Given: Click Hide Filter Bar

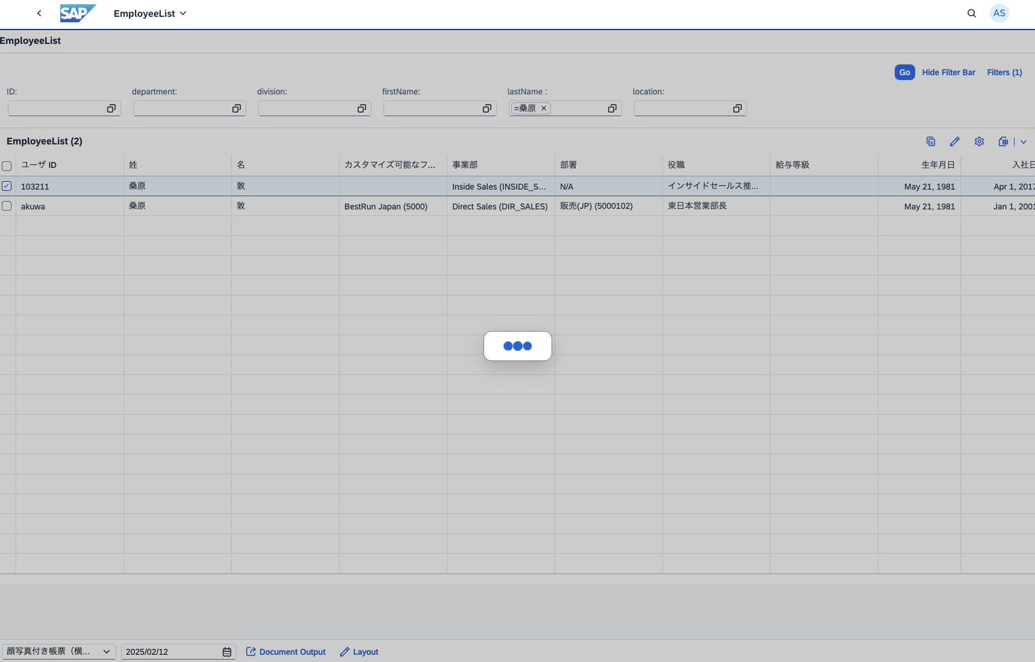Looking at the screenshot, I should click(948, 72).
